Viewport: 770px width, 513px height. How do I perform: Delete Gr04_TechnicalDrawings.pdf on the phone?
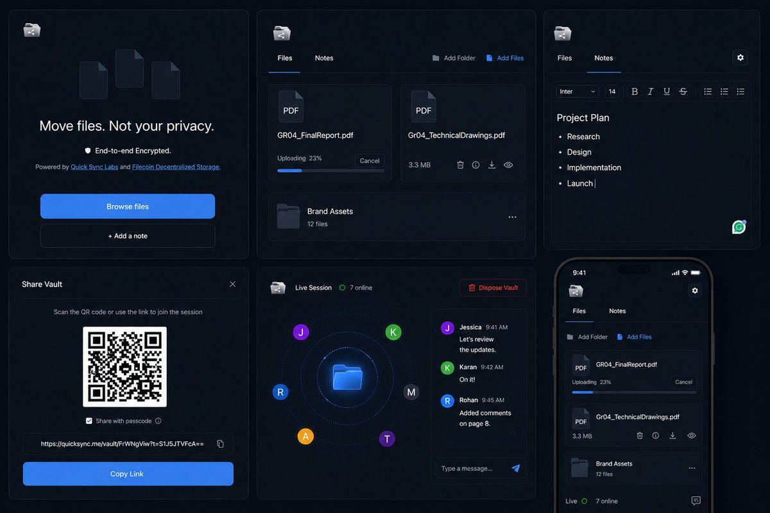click(x=640, y=435)
